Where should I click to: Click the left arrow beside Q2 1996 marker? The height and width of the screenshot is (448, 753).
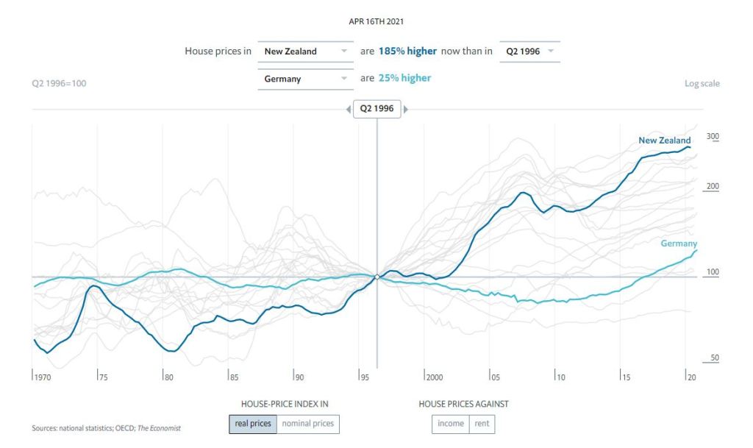349,109
